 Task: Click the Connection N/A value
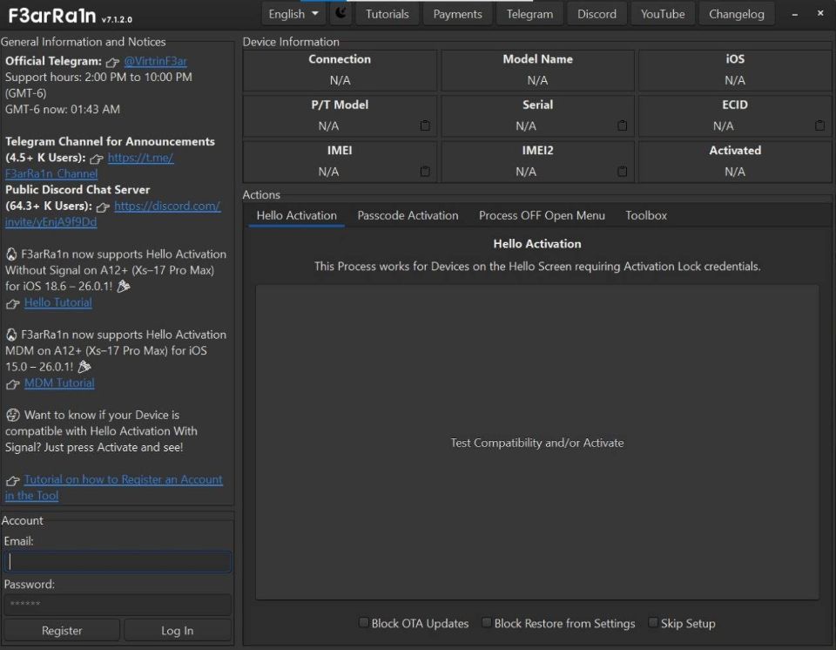(x=340, y=80)
